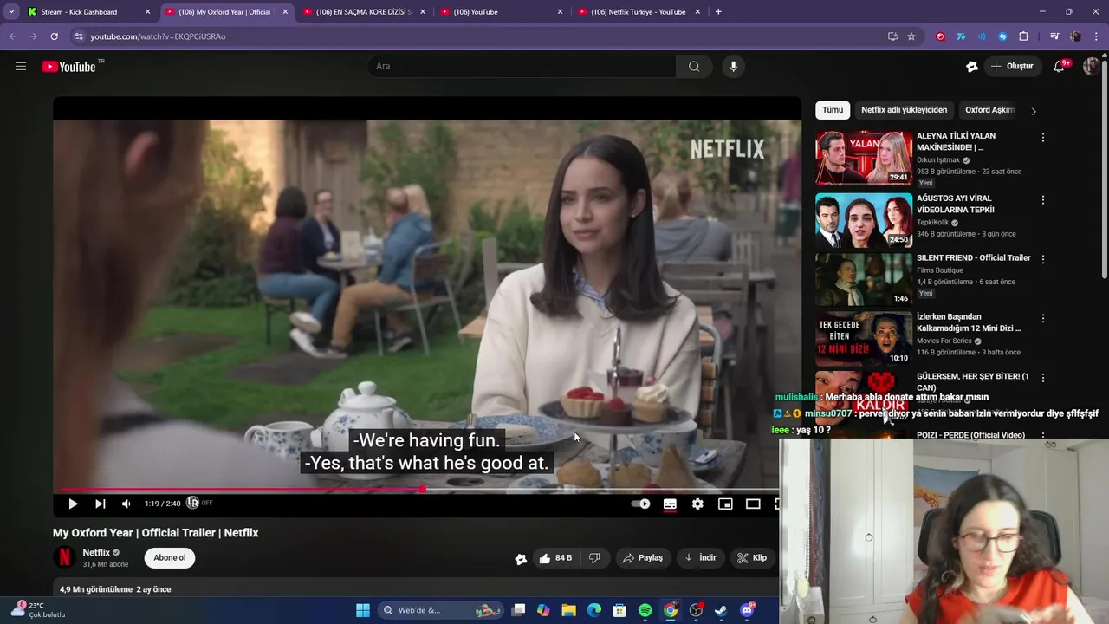
Task: Switch to Stream - Kick Dashboard tab
Action: 87,12
